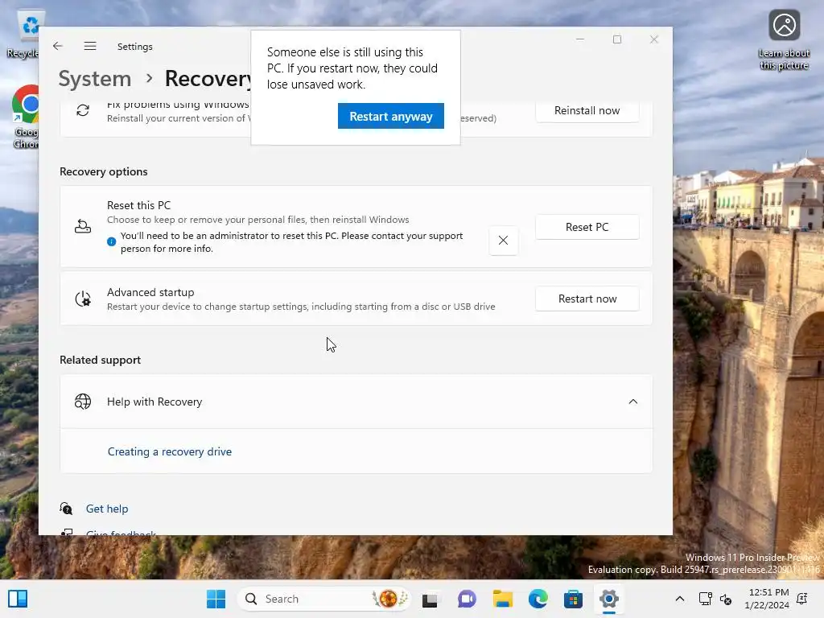
Task: Open the Windows Start menu
Action: tap(216, 599)
